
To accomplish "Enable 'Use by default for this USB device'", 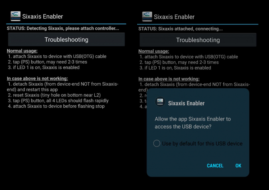I will pos(157,143).
